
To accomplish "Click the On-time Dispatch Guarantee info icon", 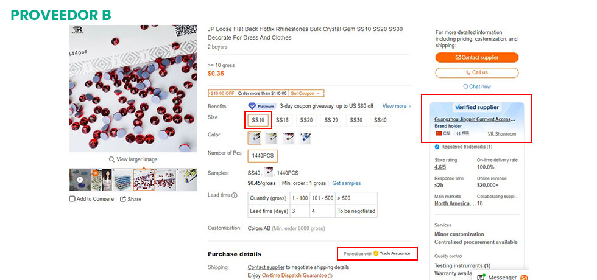I will (x=330, y=276).
